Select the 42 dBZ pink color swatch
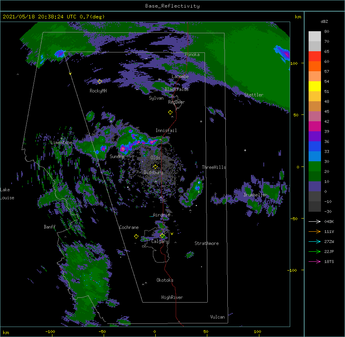The width and height of the screenshot is (345, 337). (x=315, y=116)
